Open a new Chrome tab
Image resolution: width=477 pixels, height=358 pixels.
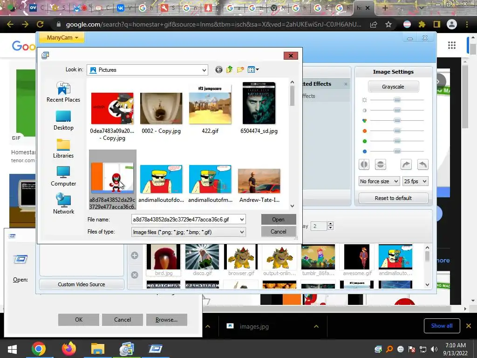click(x=385, y=8)
